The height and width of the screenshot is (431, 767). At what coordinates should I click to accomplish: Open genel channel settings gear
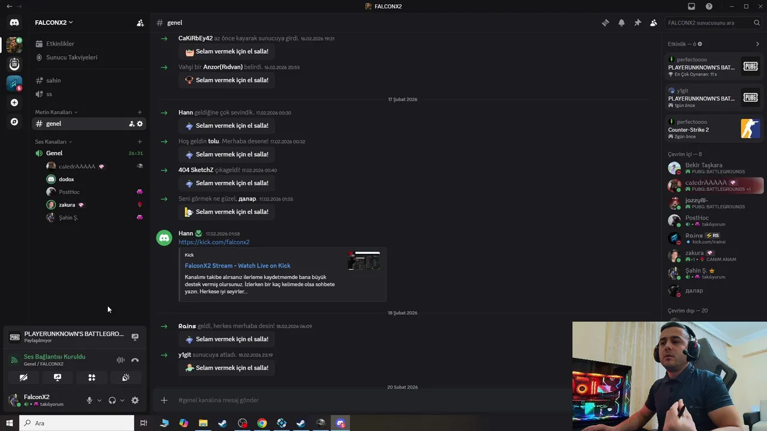(140, 124)
